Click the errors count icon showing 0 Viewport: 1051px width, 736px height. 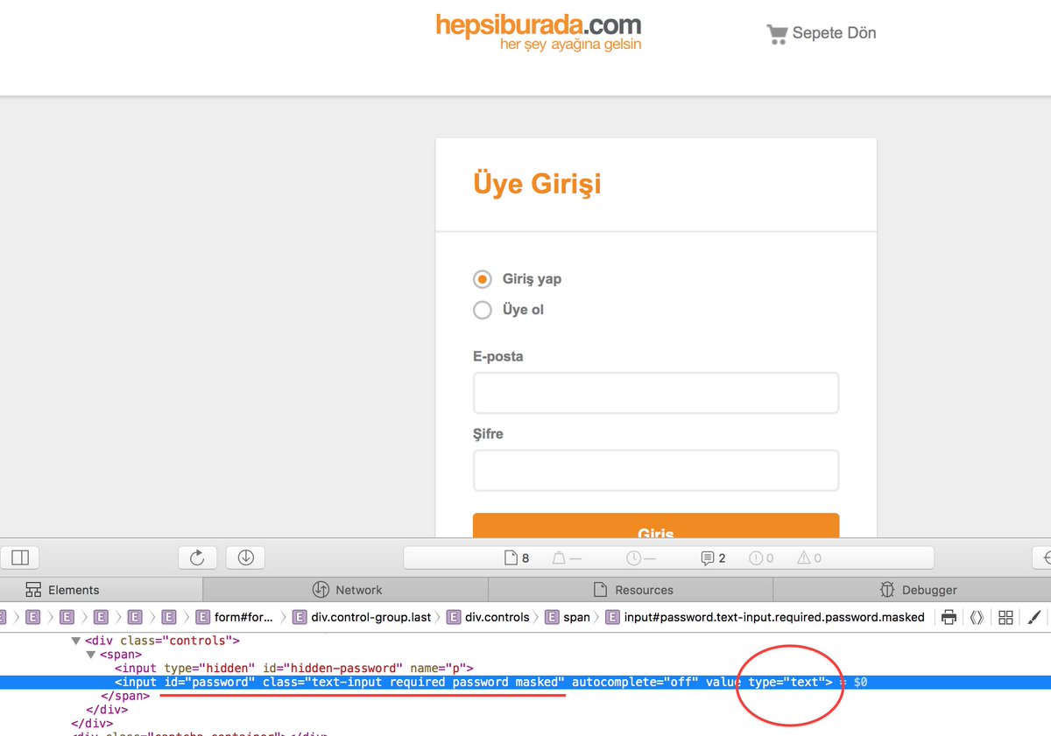(x=761, y=557)
